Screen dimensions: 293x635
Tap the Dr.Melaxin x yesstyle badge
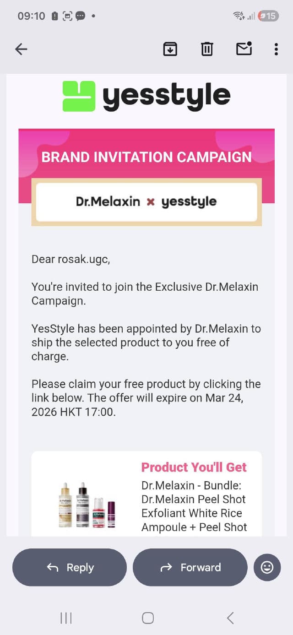point(146,202)
